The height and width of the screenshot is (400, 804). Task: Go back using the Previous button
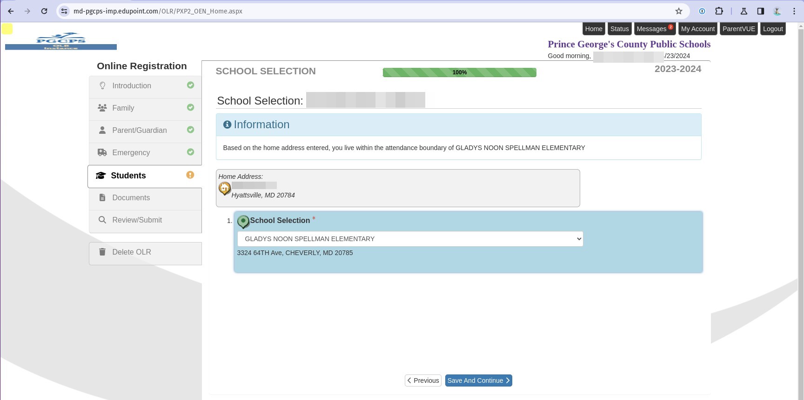pyautogui.click(x=423, y=380)
